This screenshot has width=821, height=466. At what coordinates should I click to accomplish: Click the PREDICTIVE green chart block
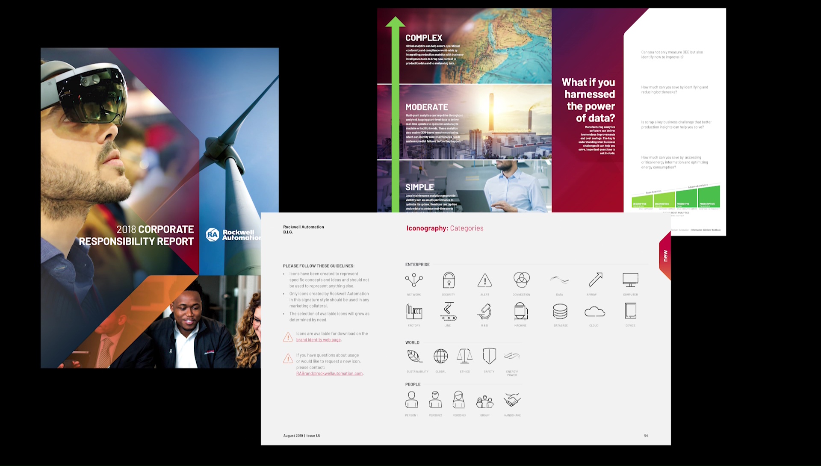click(686, 198)
